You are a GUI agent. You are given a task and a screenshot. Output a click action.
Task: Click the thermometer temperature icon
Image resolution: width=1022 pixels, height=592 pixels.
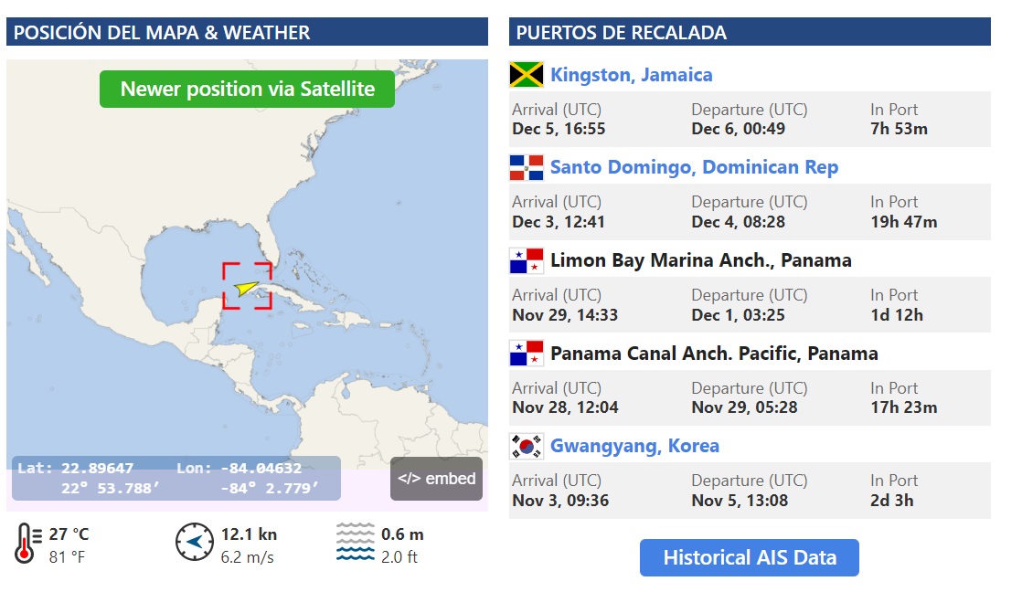coord(27,543)
